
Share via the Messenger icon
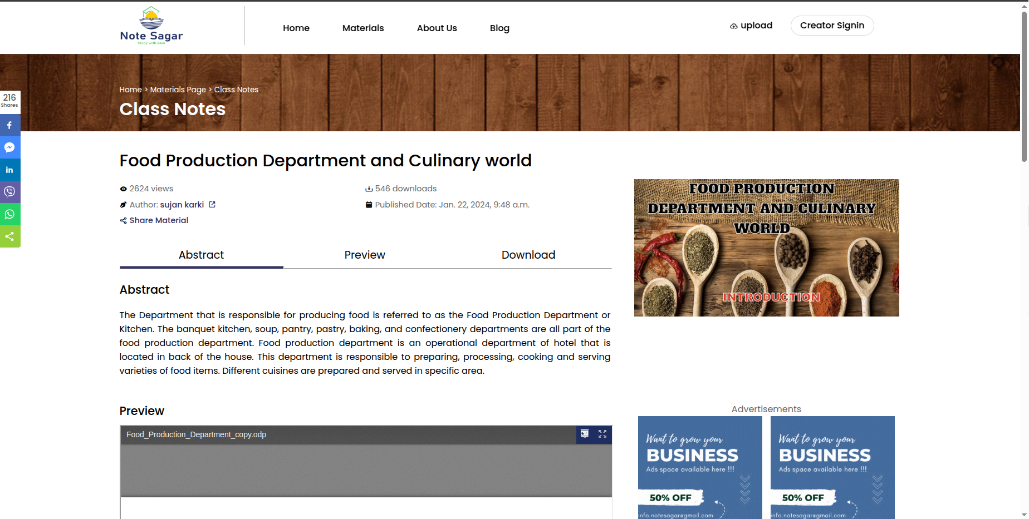click(9, 147)
